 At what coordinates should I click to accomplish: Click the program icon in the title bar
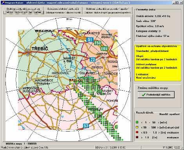click(x=2, y=2)
